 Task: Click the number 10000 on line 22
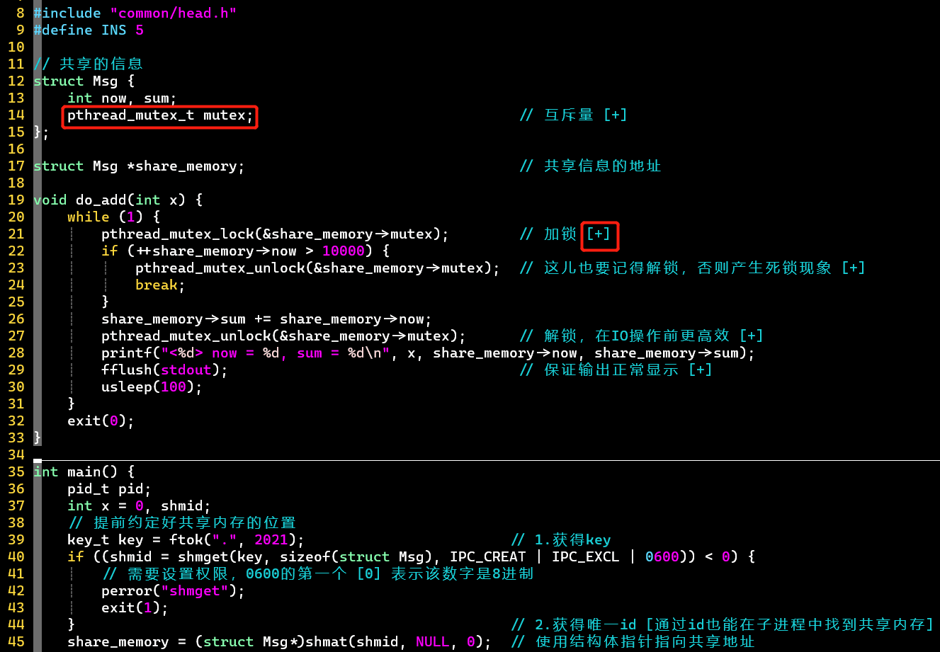344,251
